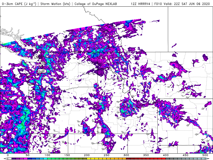
Task: Click the '300' tick label on the color bar
Action: [126, 155]
